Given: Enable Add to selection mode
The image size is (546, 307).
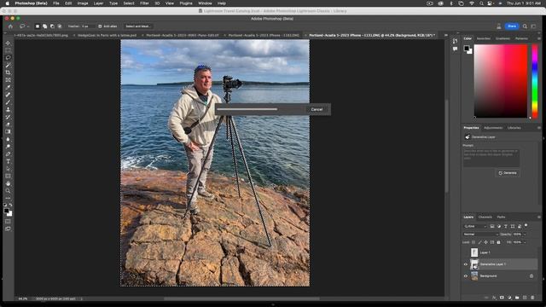Looking at the screenshot, I should coord(45,26).
